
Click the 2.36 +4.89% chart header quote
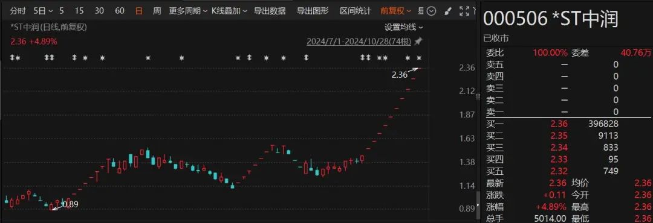click(x=34, y=42)
